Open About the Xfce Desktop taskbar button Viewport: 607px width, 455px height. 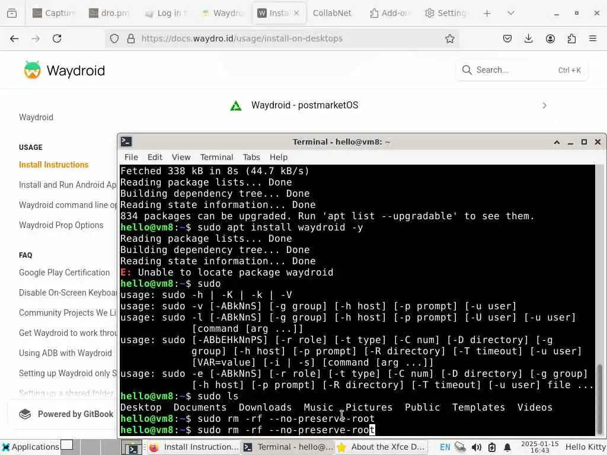(x=381, y=447)
